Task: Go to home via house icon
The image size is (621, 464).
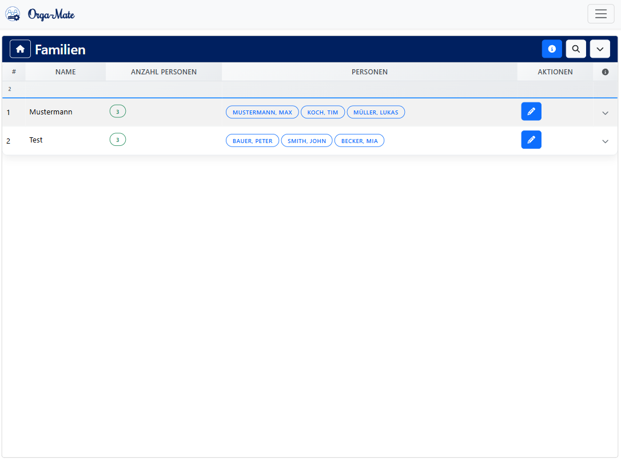Action: pyautogui.click(x=20, y=49)
